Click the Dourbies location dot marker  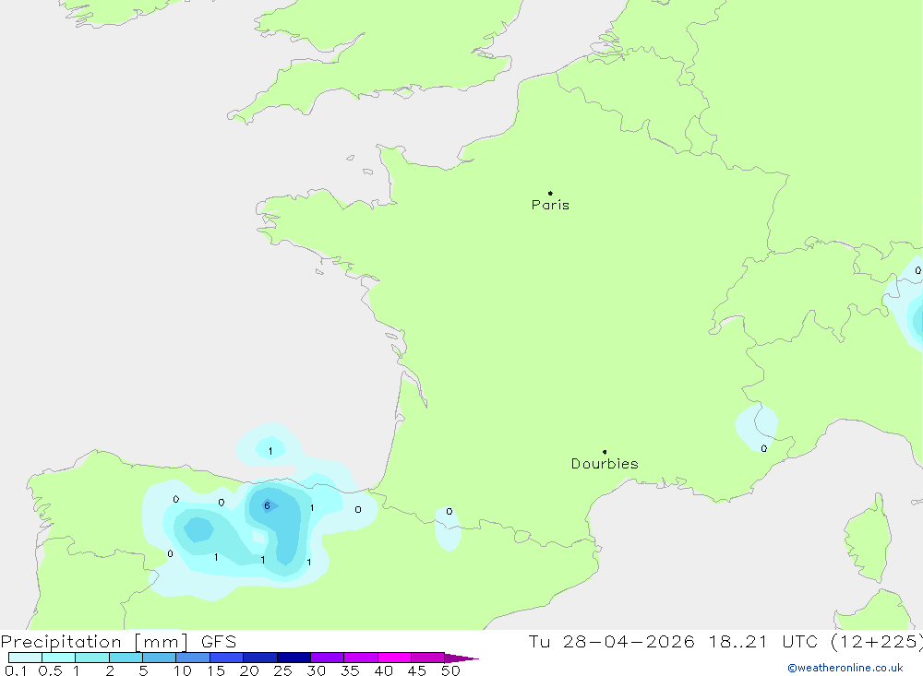[x=605, y=452]
